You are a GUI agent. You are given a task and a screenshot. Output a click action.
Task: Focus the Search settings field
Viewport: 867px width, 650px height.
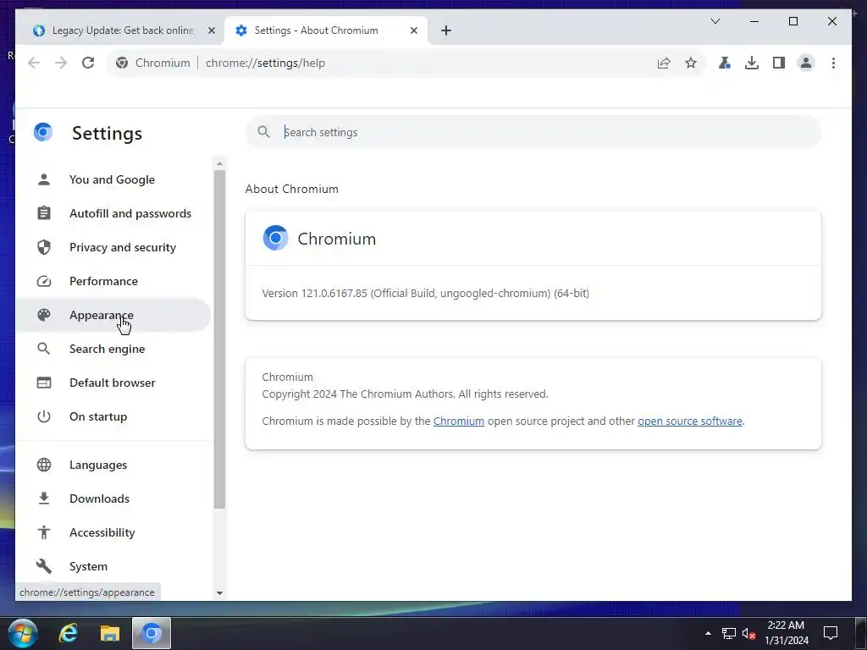click(x=533, y=132)
